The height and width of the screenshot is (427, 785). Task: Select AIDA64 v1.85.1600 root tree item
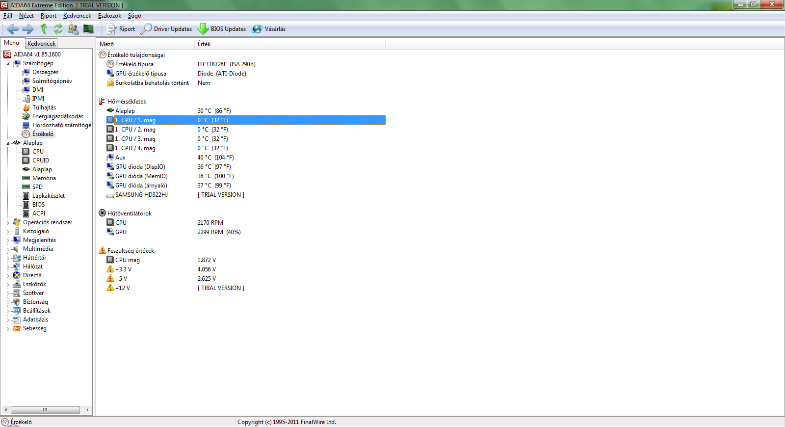click(x=37, y=54)
